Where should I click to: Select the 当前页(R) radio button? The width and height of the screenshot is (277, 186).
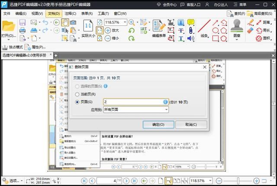[77, 94]
